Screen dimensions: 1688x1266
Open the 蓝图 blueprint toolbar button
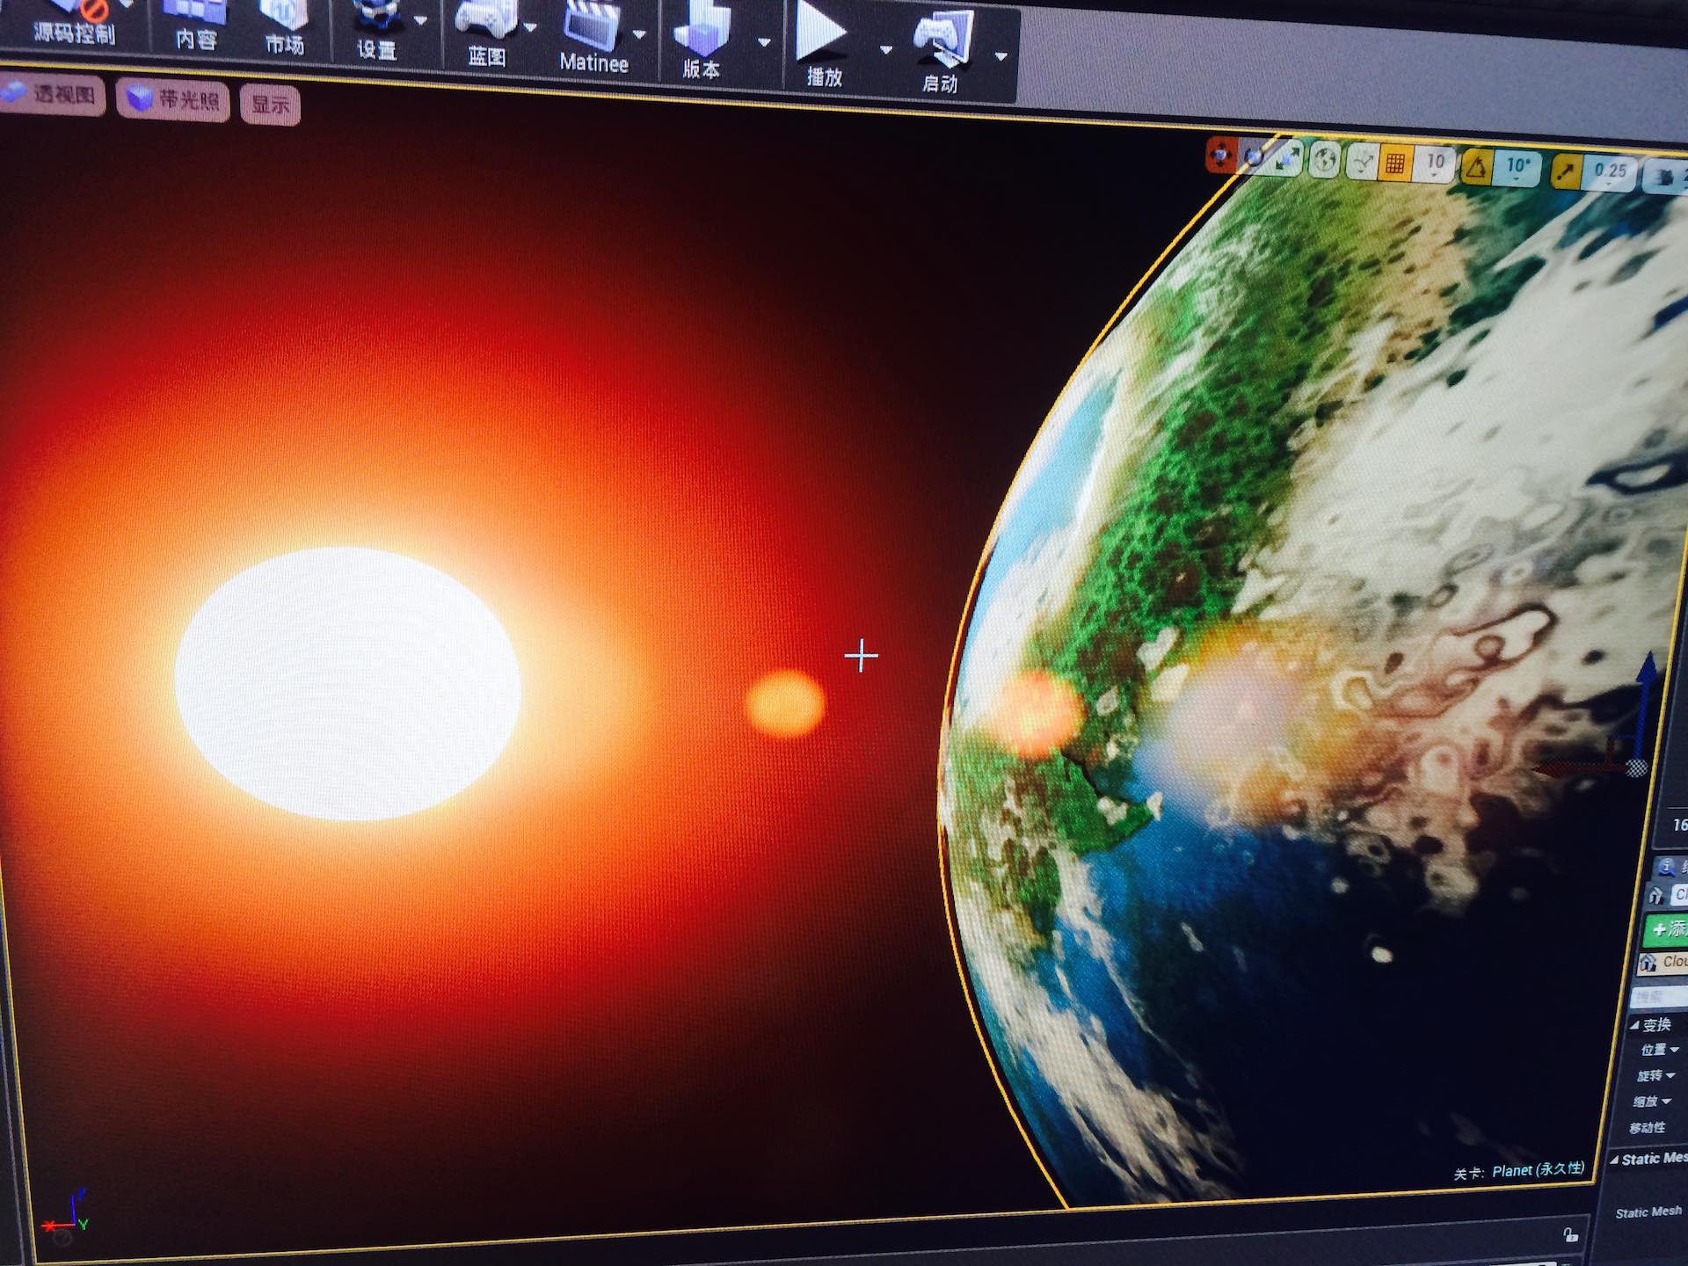pyautogui.click(x=486, y=35)
